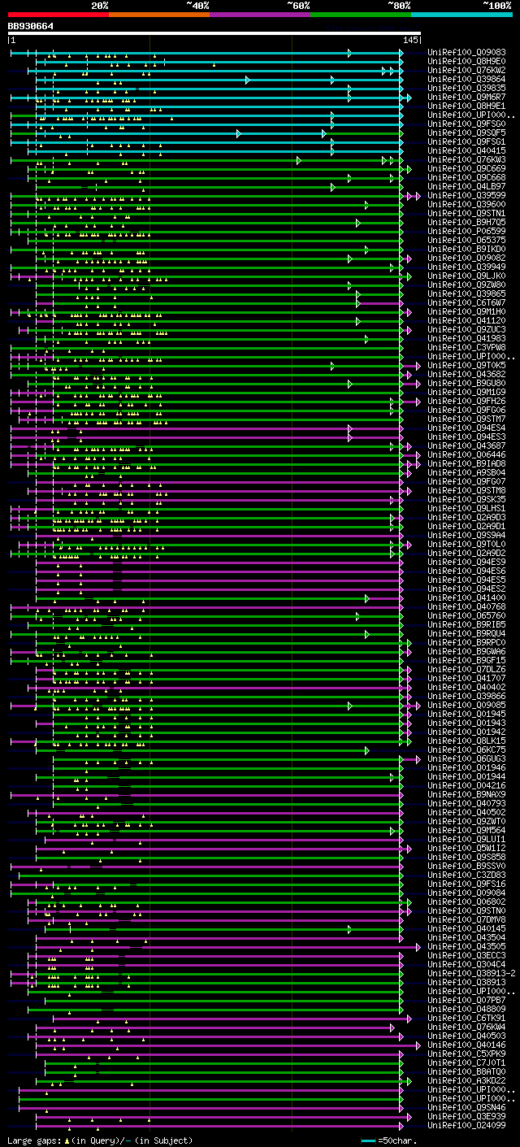Click the red 20% identity legend bar
This screenshot has width=520, height=1147.
pyautogui.click(x=58, y=14)
